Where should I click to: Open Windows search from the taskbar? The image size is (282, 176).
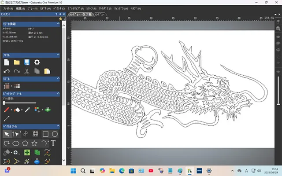82,170
